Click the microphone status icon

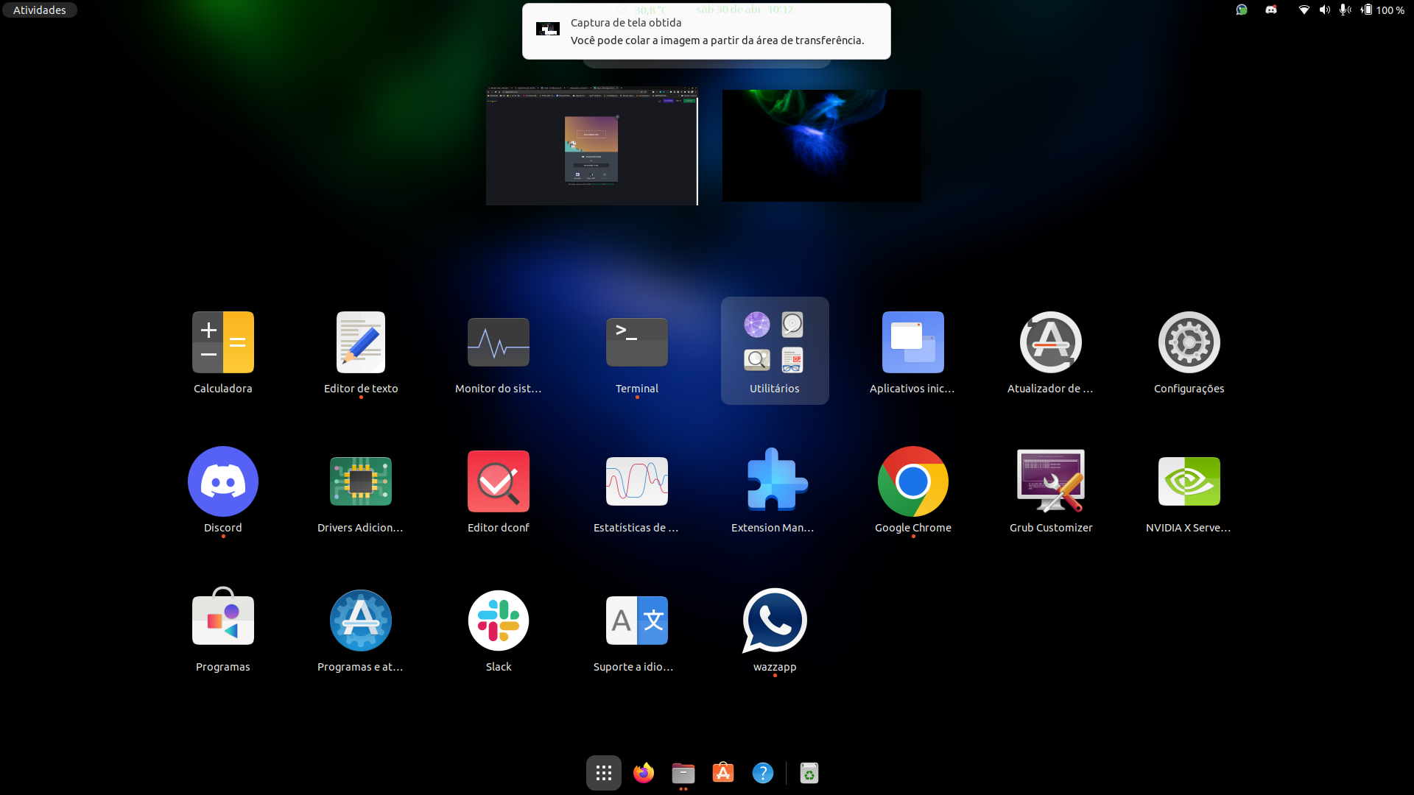[x=1345, y=10]
